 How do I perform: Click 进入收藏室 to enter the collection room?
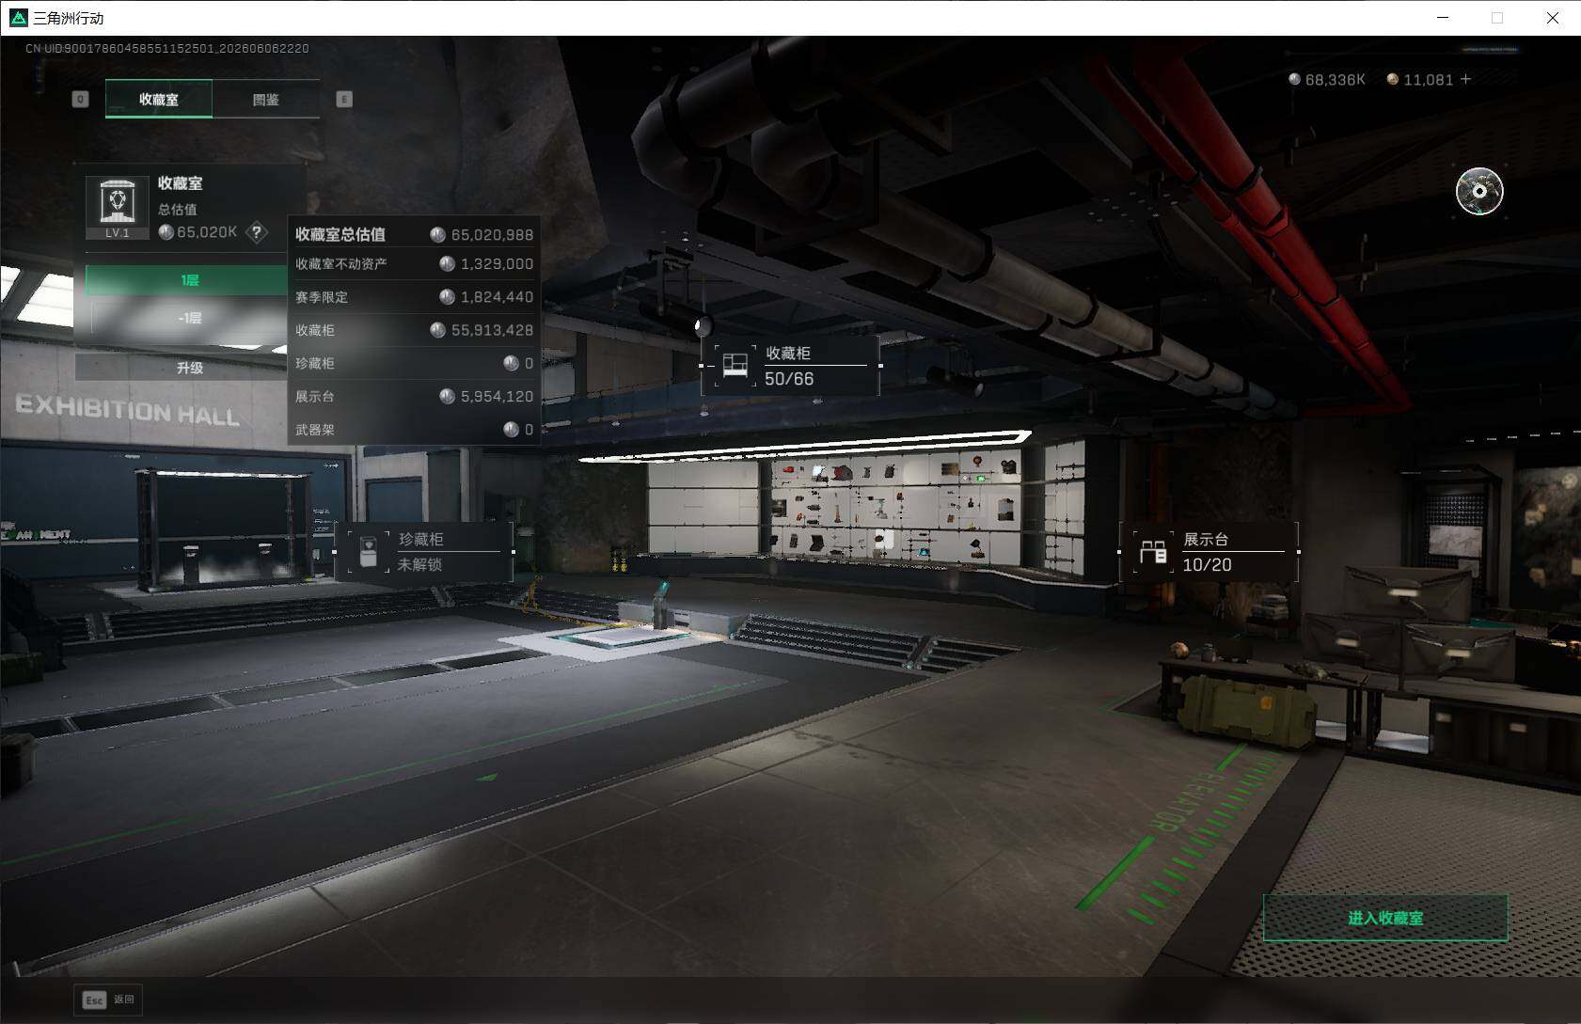(1385, 918)
